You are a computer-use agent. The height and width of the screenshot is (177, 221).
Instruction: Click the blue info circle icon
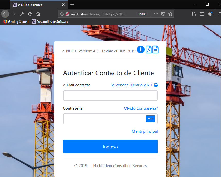140,49
